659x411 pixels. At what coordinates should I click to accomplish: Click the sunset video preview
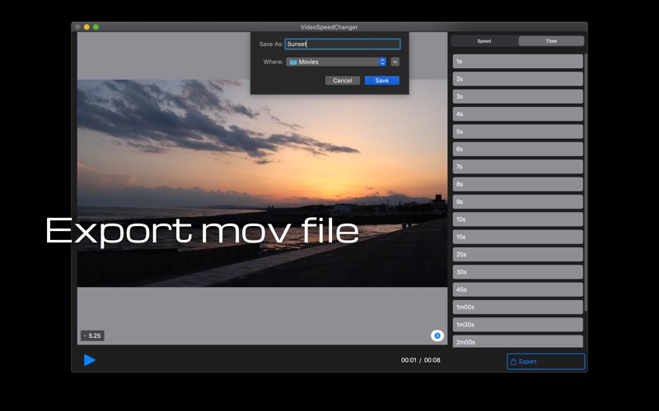[262, 183]
